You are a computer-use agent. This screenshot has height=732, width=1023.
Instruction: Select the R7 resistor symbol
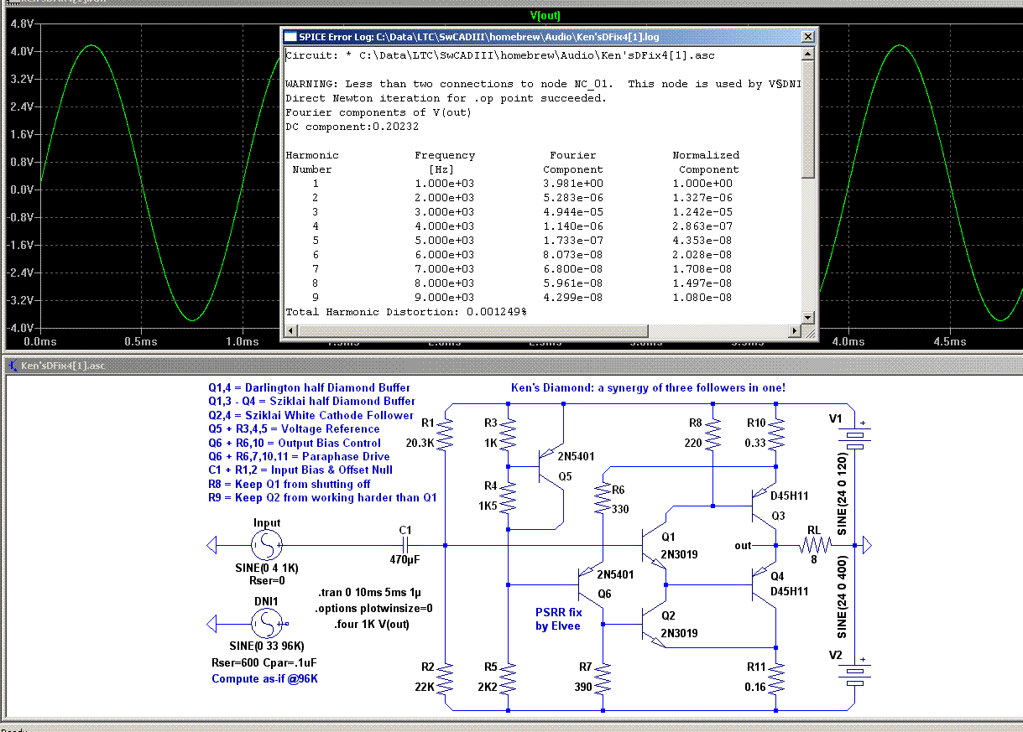tap(602, 678)
